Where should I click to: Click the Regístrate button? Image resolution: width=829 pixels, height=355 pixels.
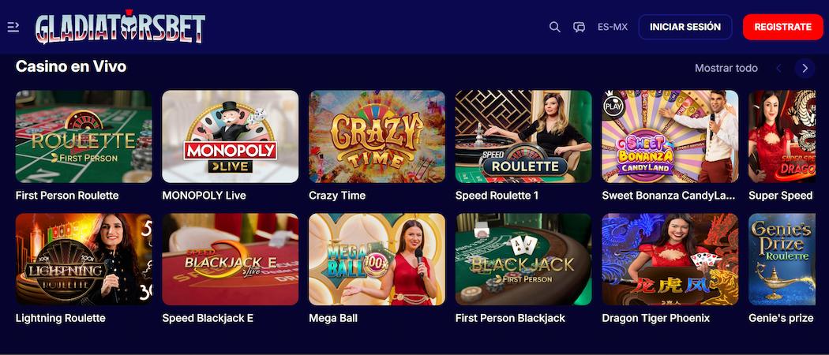782,27
